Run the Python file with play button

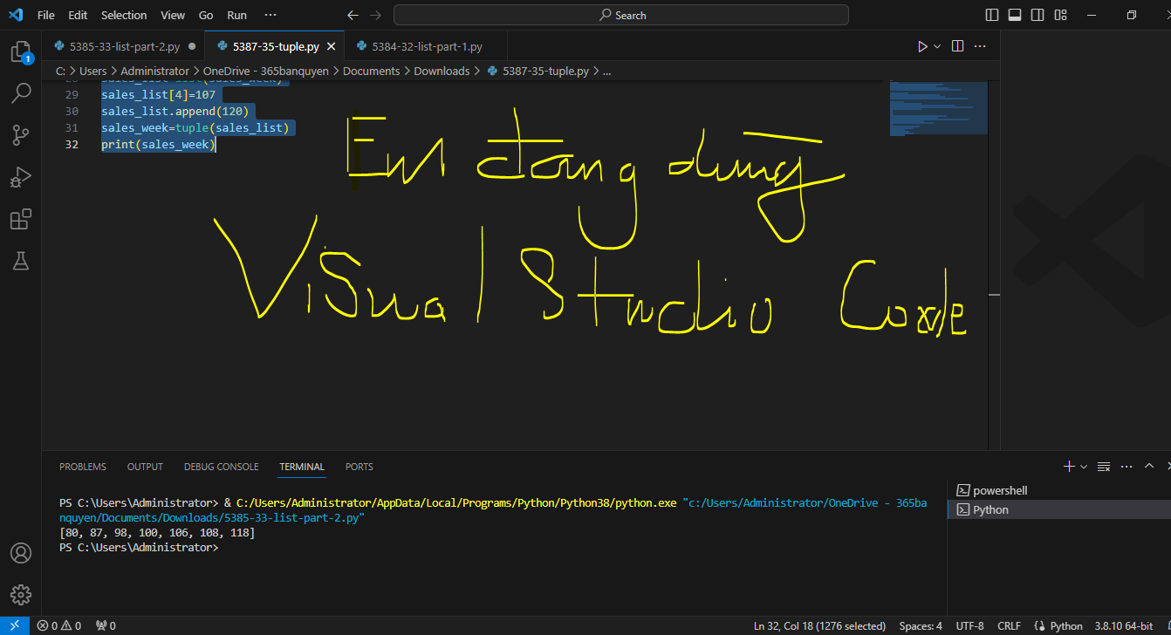pyautogui.click(x=922, y=46)
